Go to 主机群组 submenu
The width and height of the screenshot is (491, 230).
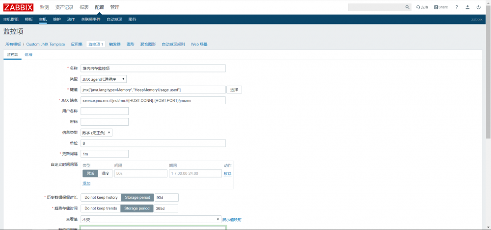click(11, 20)
